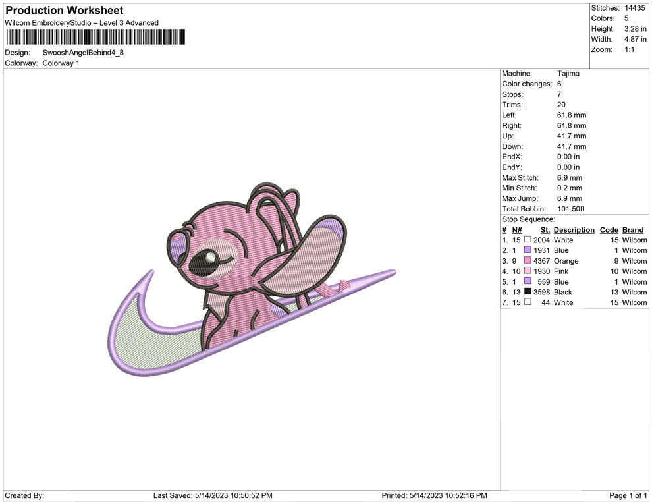
Task: Click the white swatch in stop row 1
Action: [528, 240]
